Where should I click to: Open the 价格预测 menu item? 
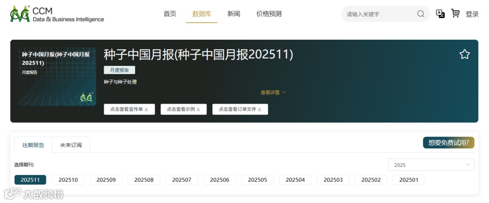[x=269, y=14]
